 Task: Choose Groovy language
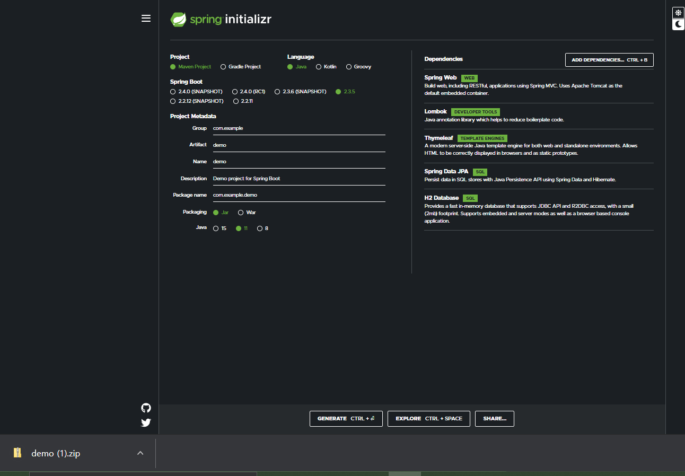click(358, 67)
